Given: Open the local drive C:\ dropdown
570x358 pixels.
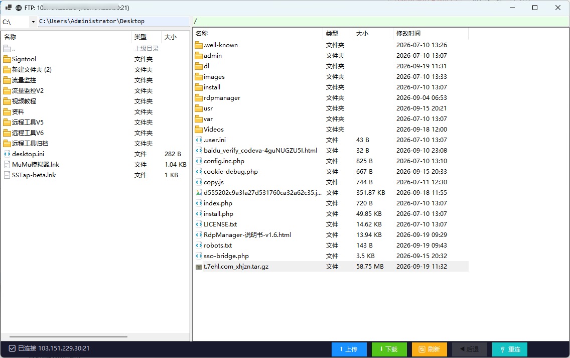Looking at the screenshot, I should point(33,22).
